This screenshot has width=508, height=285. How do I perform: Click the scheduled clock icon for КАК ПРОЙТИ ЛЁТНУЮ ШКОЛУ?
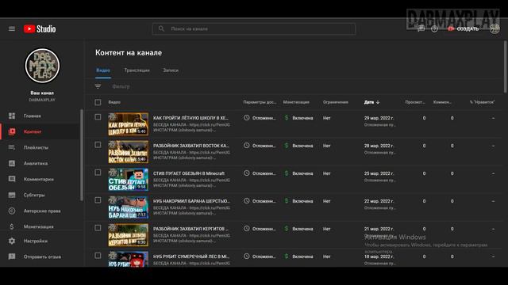click(x=247, y=118)
